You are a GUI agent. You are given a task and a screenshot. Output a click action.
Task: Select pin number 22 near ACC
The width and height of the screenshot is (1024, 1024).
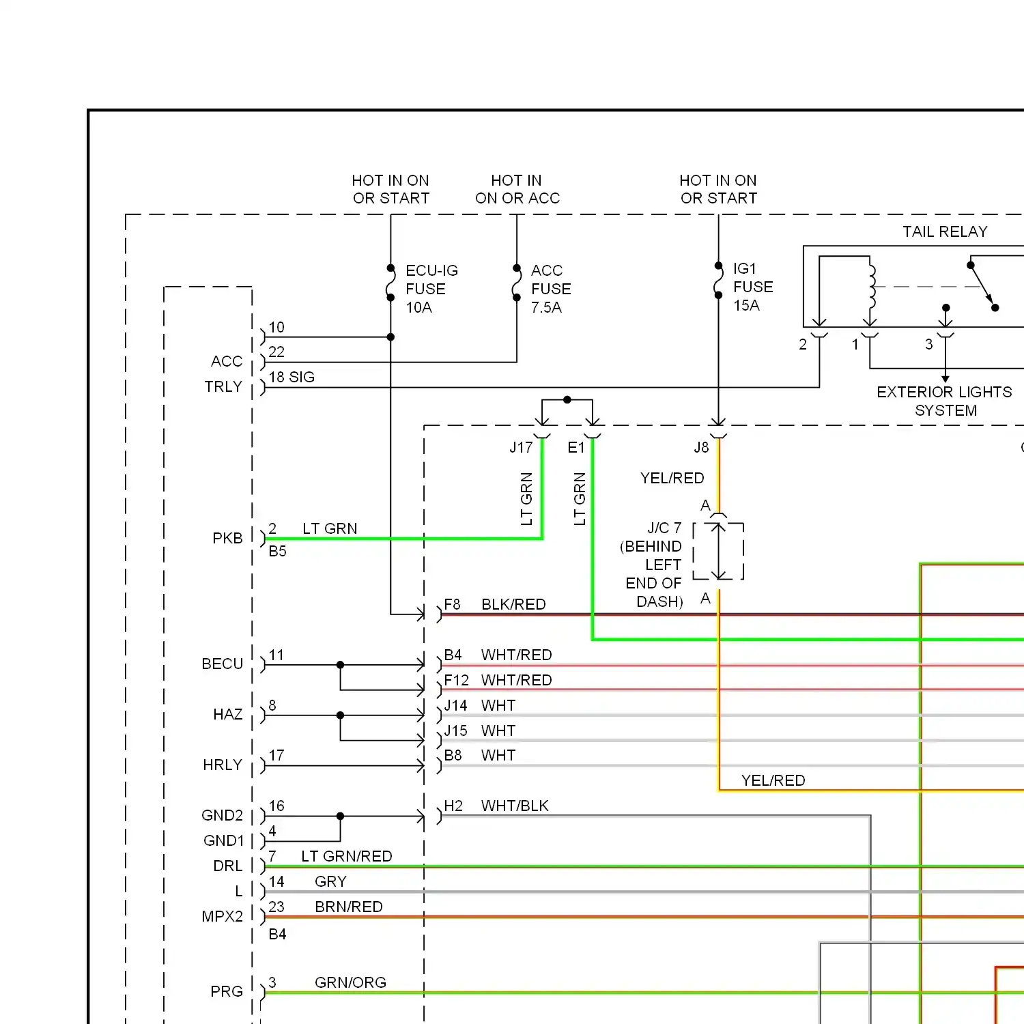click(x=276, y=352)
